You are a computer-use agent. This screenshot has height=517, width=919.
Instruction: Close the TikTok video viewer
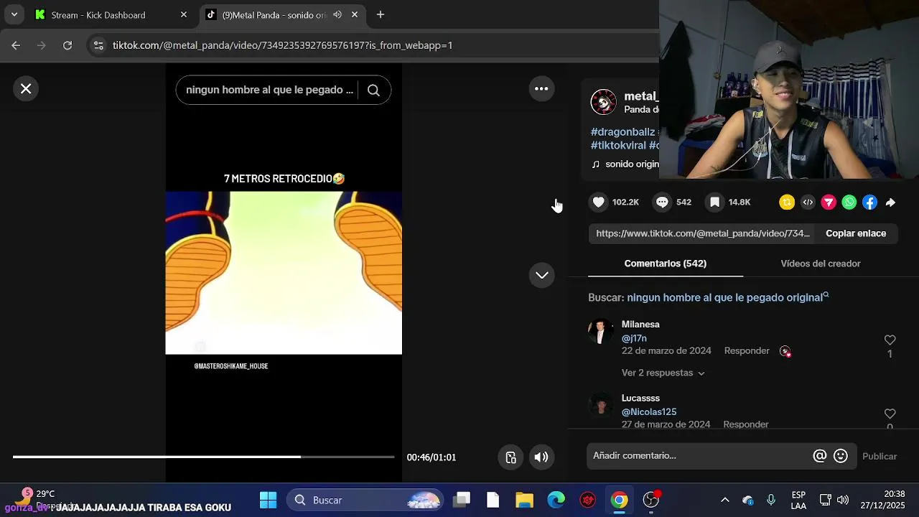(x=26, y=89)
